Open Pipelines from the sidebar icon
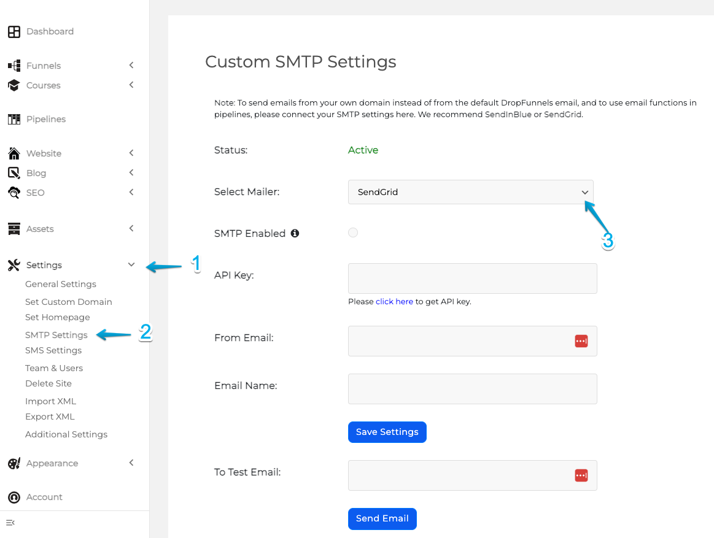714x538 pixels. click(x=14, y=118)
